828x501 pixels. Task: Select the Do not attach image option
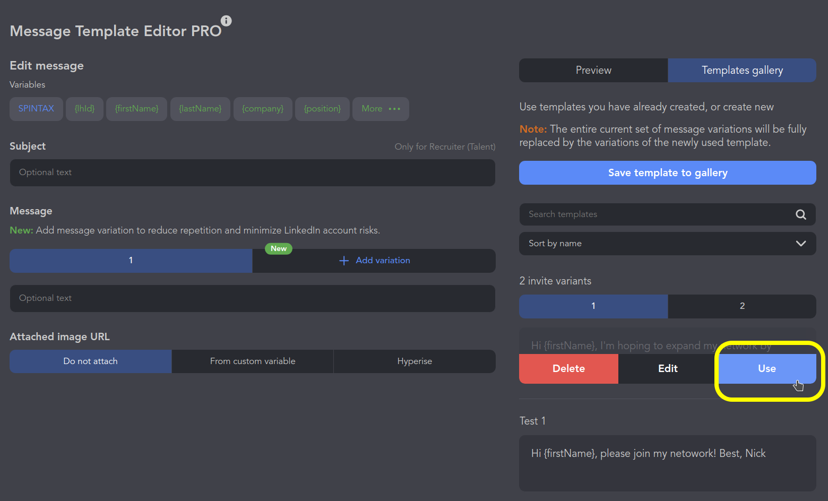(x=90, y=361)
